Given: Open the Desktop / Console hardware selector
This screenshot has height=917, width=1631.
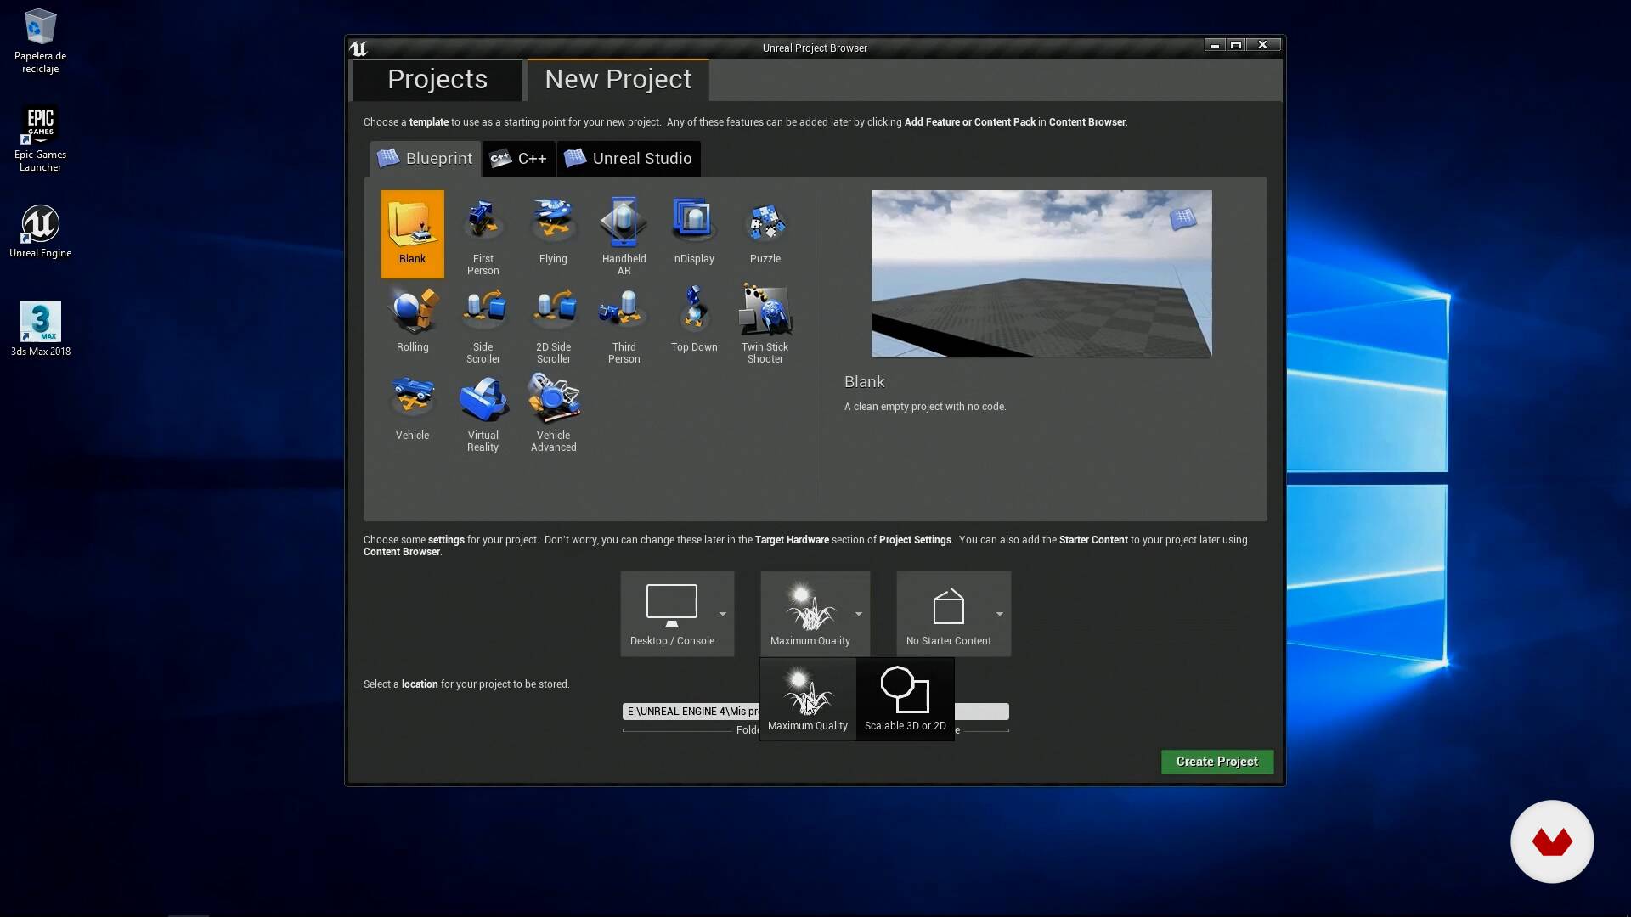Looking at the screenshot, I should (677, 613).
